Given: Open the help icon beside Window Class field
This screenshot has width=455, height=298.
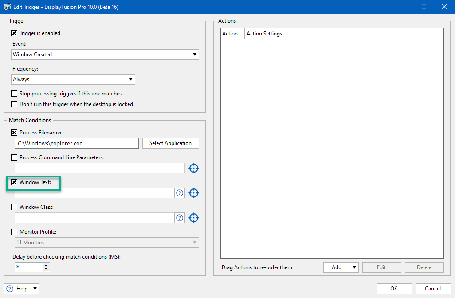Looking at the screenshot, I should (x=180, y=218).
